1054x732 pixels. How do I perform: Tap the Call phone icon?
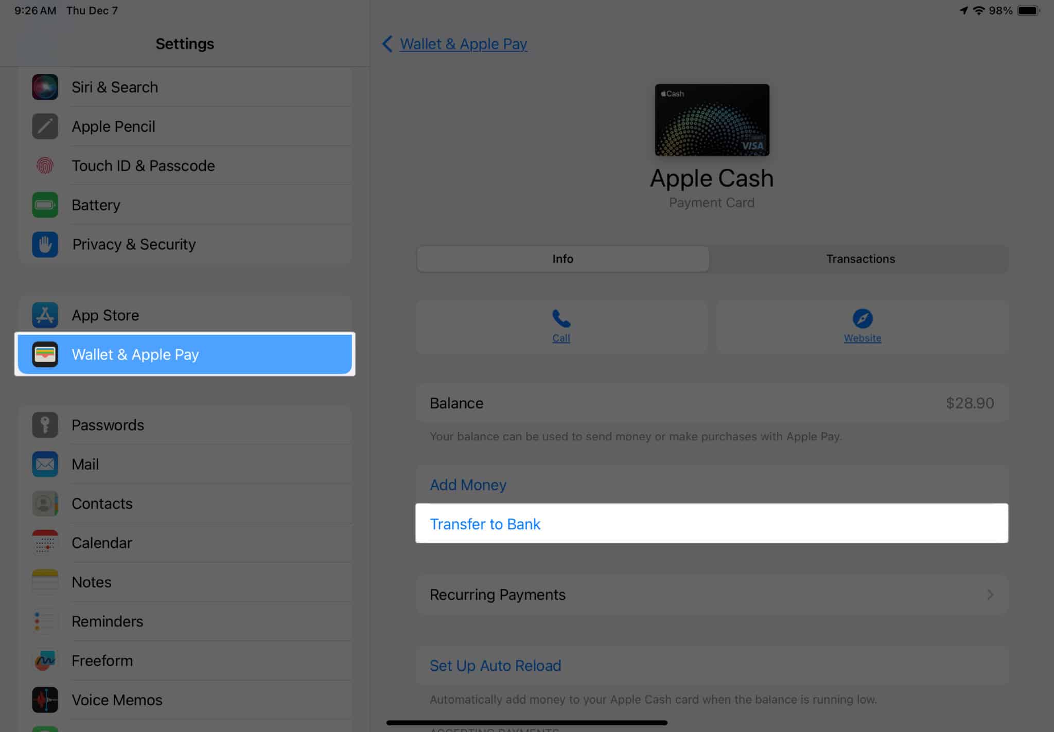coord(561,318)
